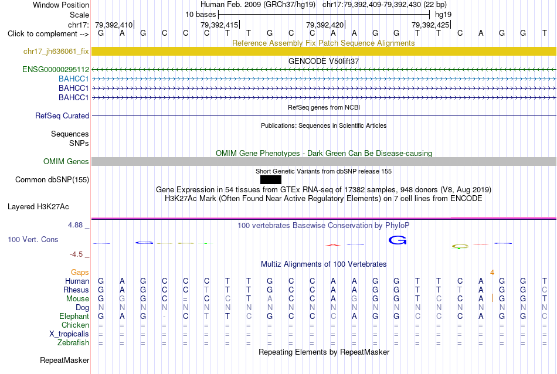This screenshot has height=374, width=557.
Task: Click the 'Sequences' track label
Action: point(70,134)
